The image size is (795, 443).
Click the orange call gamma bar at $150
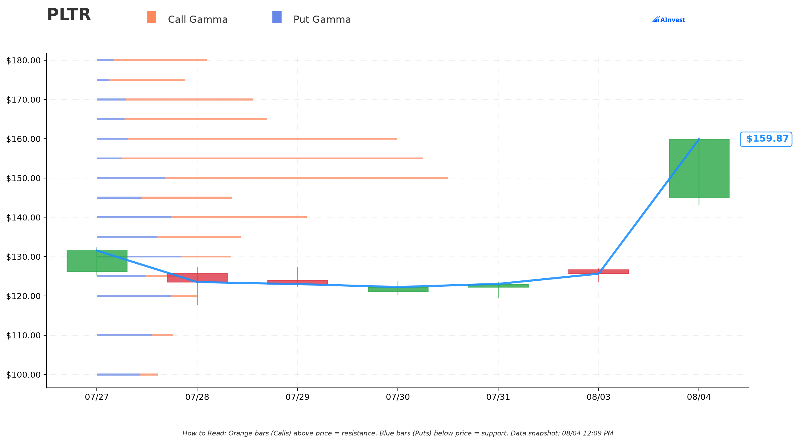click(306, 178)
